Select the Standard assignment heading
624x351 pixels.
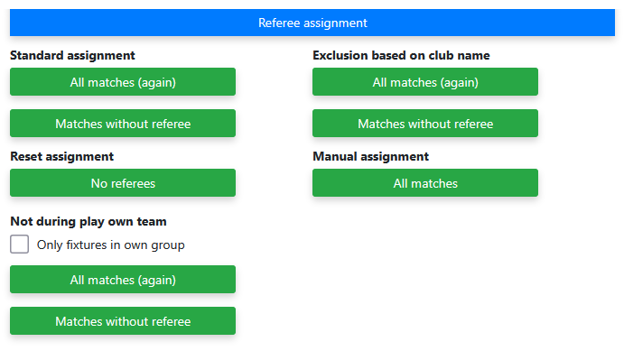tap(72, 55)
